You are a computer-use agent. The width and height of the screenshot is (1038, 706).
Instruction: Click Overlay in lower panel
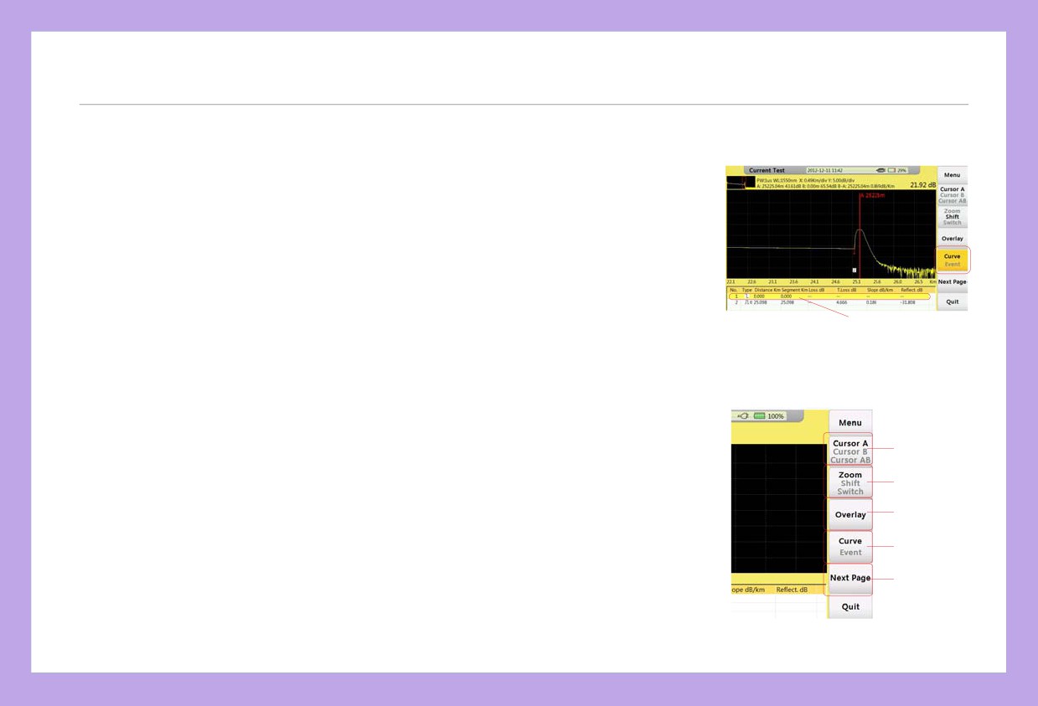[850, 514]
